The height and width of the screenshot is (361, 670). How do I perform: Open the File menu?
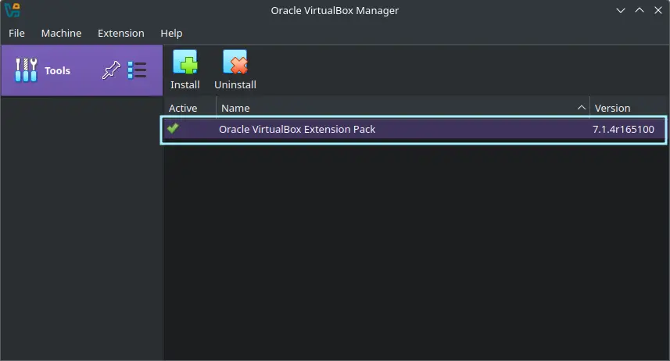[16, 33]
